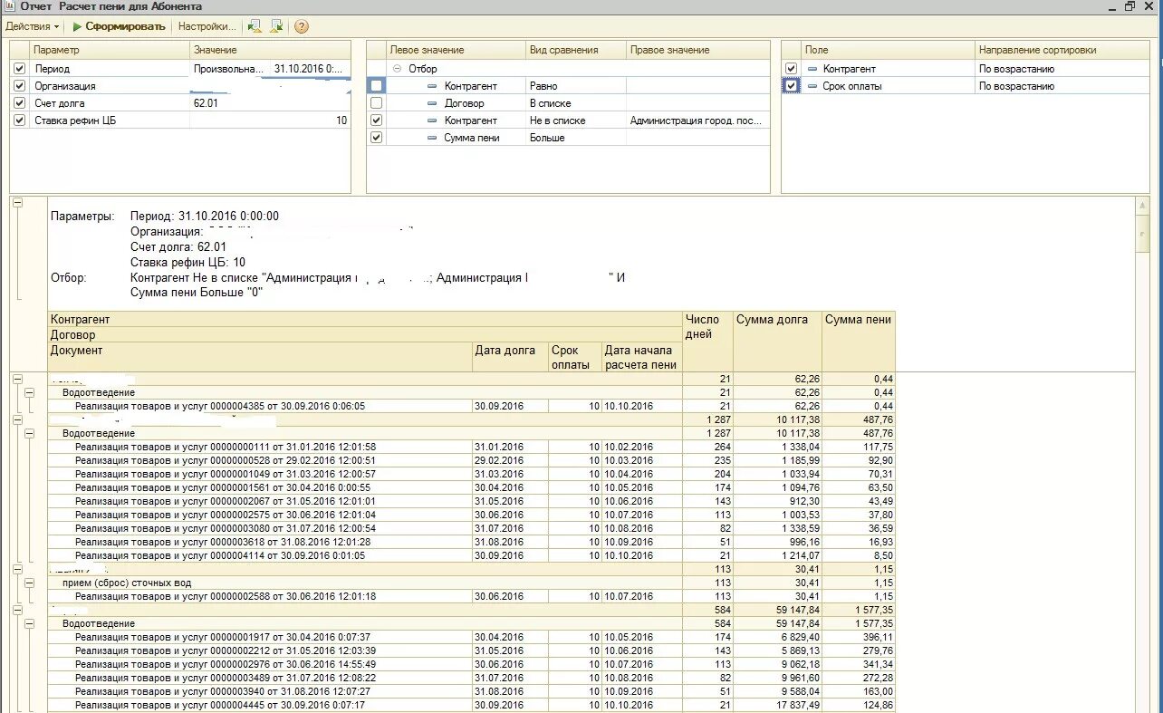Toggle the Сумма пени filter checkbox
The width and height of the screenshot is (1163, 713).
tap(377, 138)
